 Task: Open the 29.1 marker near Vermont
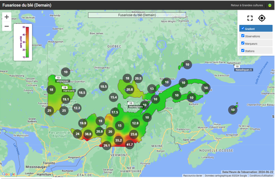[x=106, y=145]
